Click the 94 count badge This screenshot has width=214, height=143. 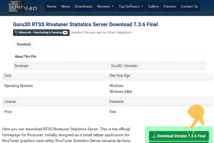65,33
